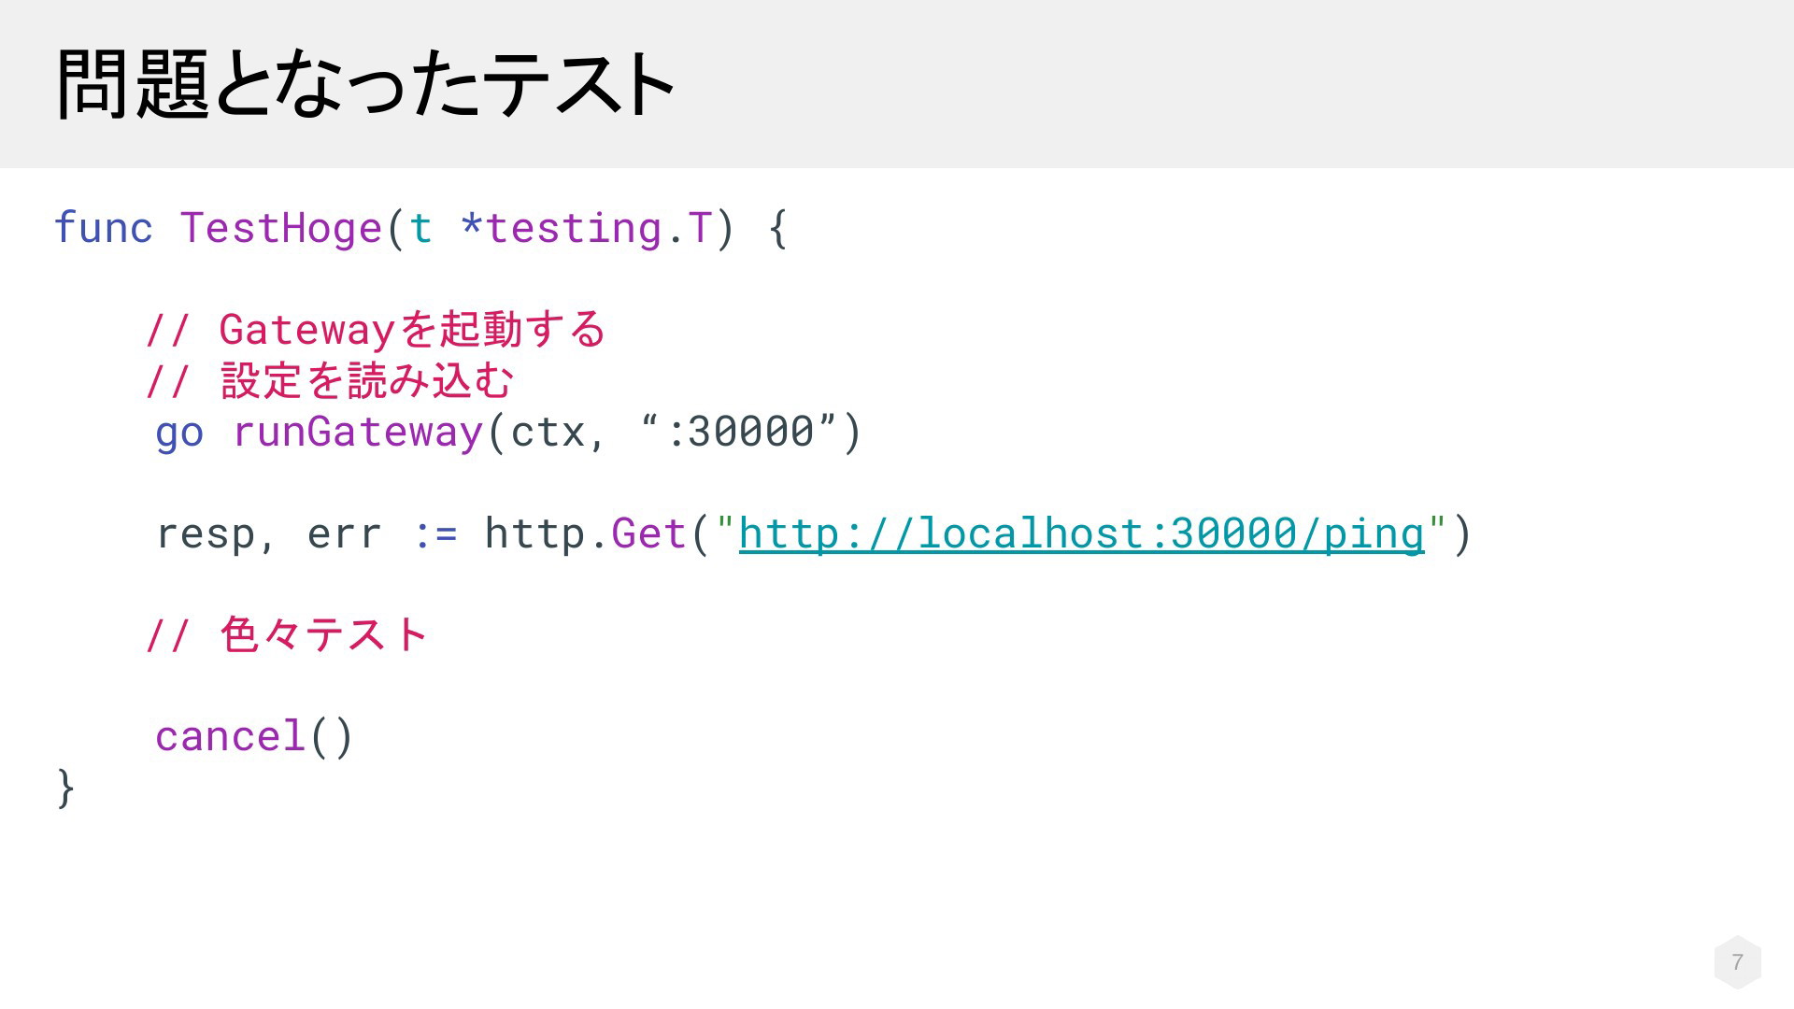Click the resp, err variable declaration
The height and width of the screenshot is (1009, 1794).
pyautogui.click(x=268, y=533)
